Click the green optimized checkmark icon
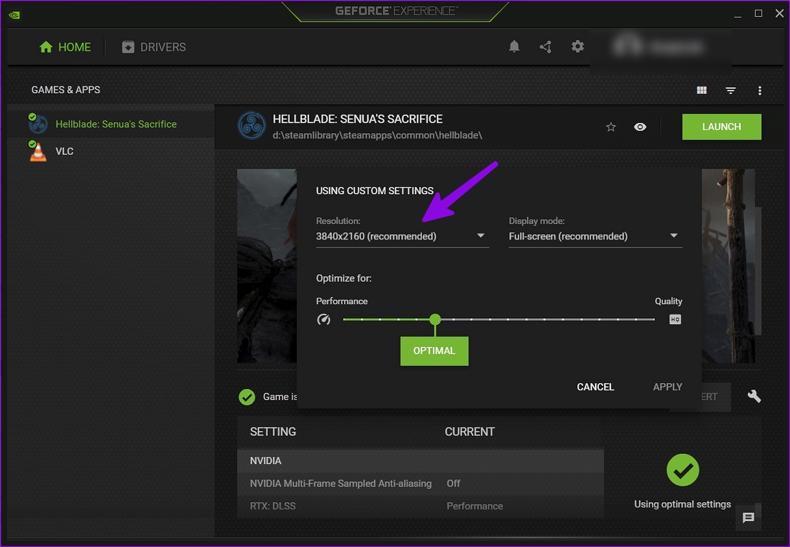 [x=247, y=397]
